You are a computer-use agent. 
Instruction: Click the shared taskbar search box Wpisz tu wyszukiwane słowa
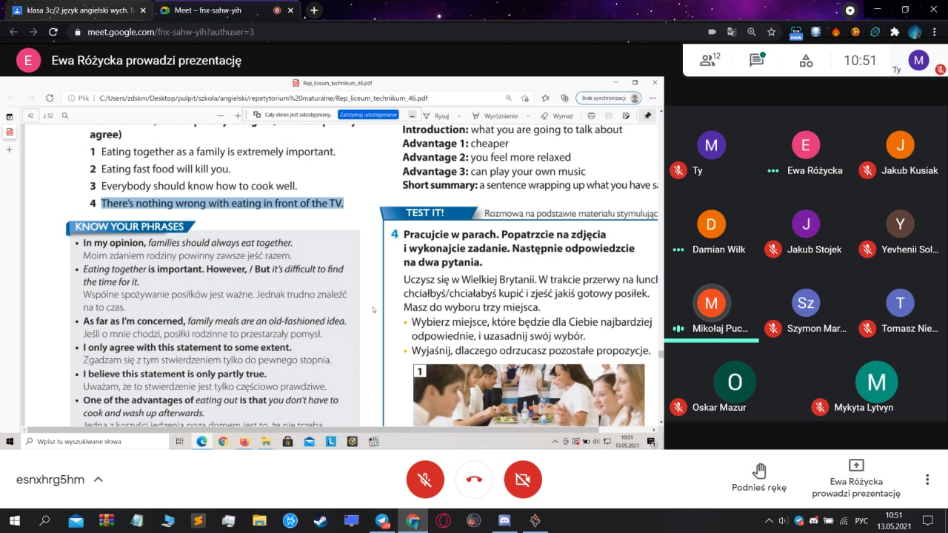(x=96, y=441)
